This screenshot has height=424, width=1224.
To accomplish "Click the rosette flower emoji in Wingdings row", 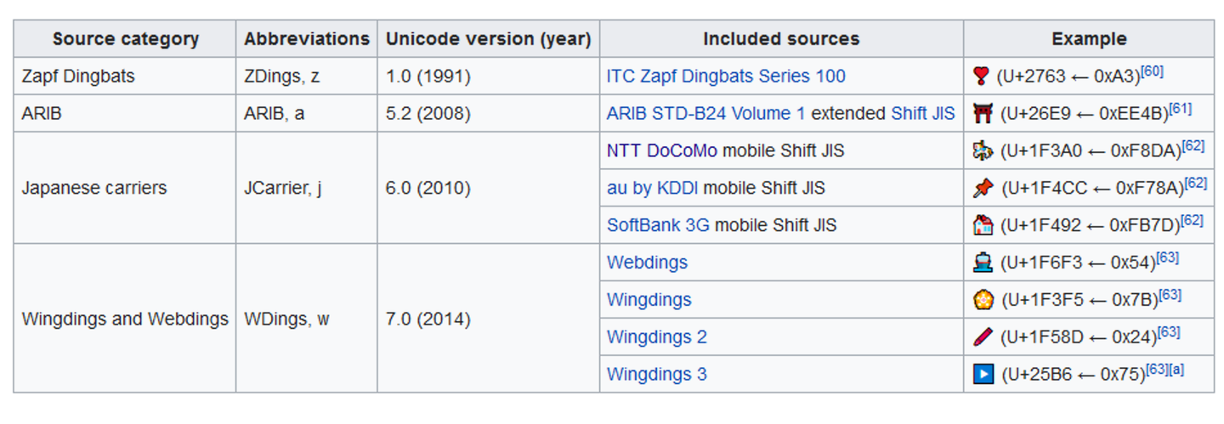I will tap(983, 300).
